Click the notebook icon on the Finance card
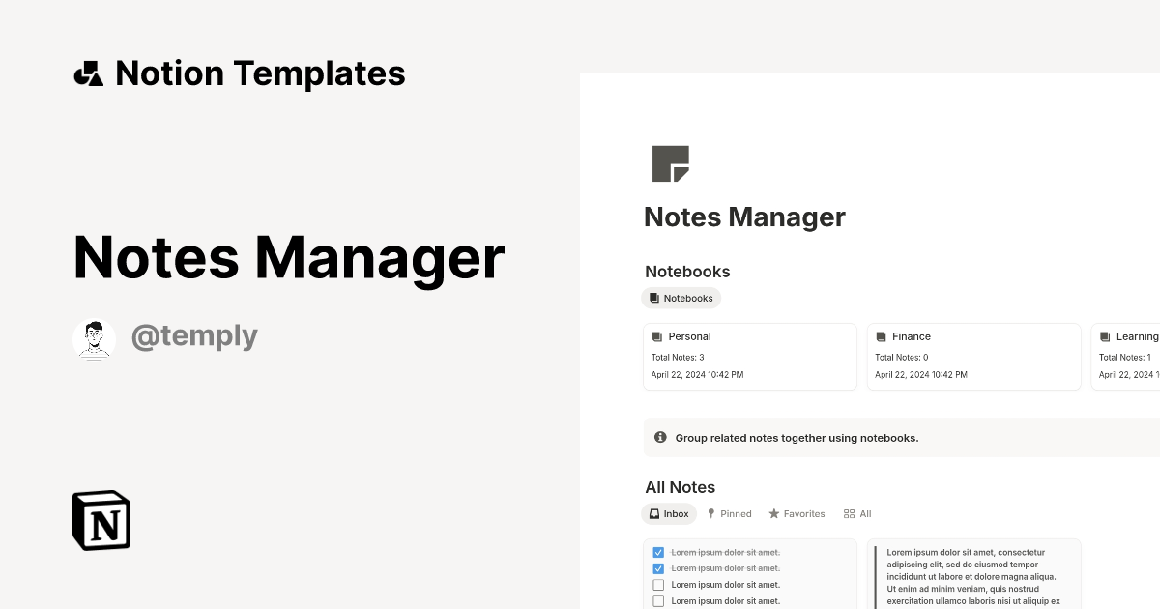Viewport: 1160px width, 609px height. pyautogui.click(x=883, y=336)
